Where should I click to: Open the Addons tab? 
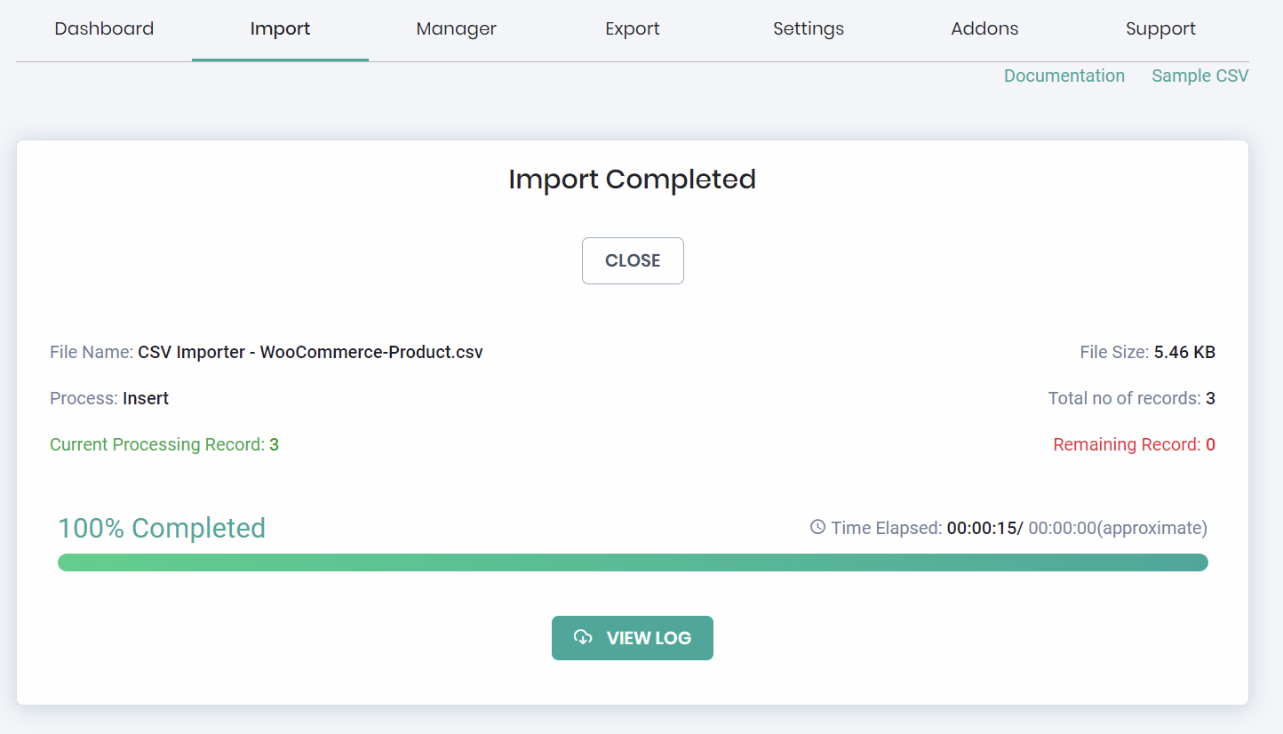(984, 28)
